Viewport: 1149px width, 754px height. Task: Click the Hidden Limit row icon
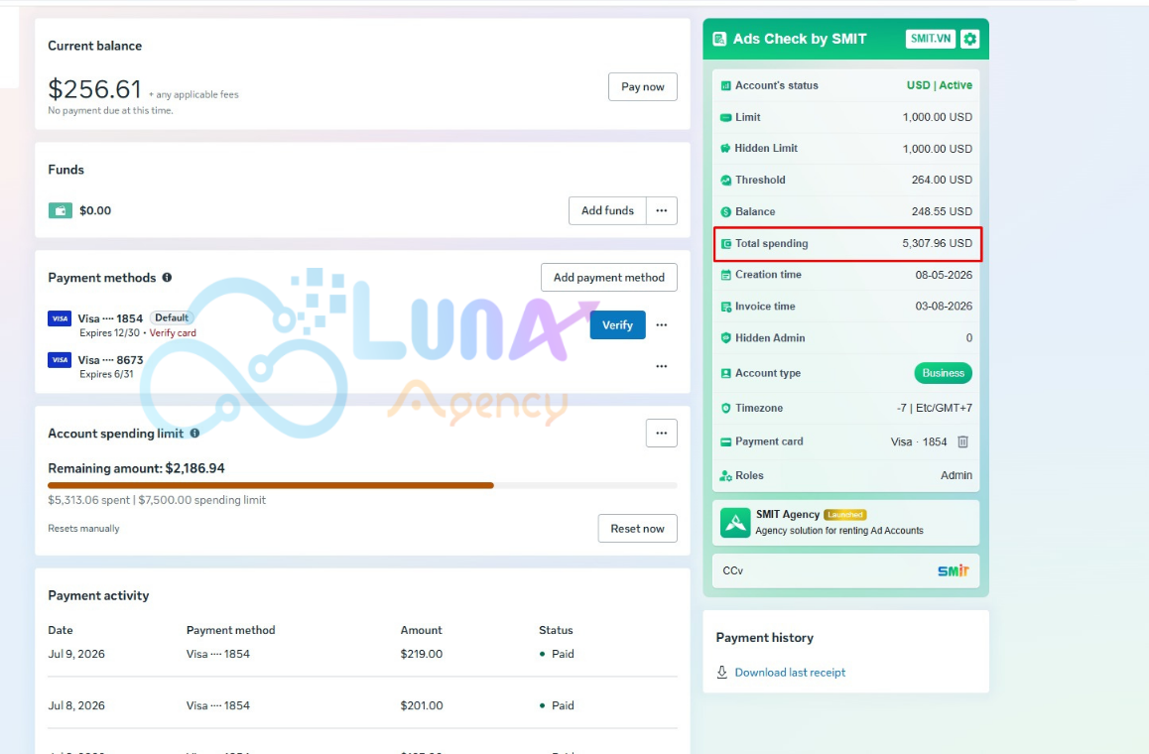coord(725,148)
